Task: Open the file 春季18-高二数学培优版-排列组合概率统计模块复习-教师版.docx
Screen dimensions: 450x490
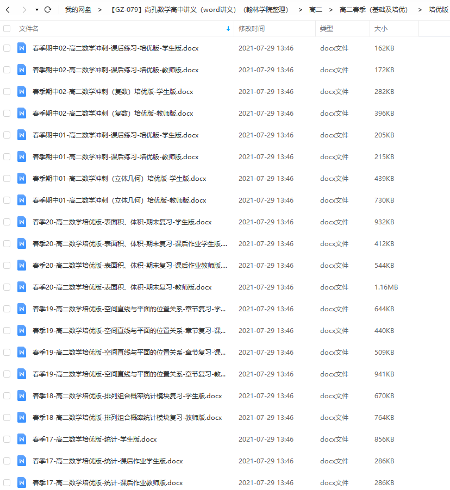Action: [127, 417]
